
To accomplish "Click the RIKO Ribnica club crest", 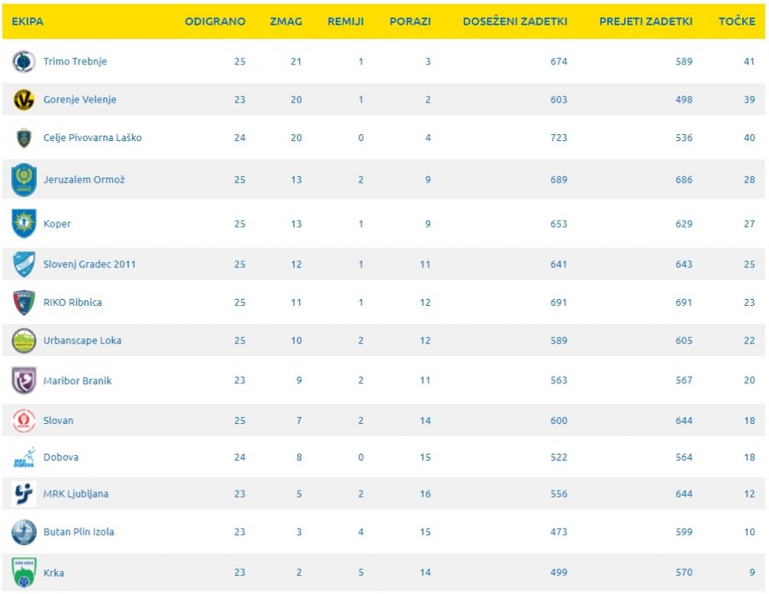I will pos(24,302).
